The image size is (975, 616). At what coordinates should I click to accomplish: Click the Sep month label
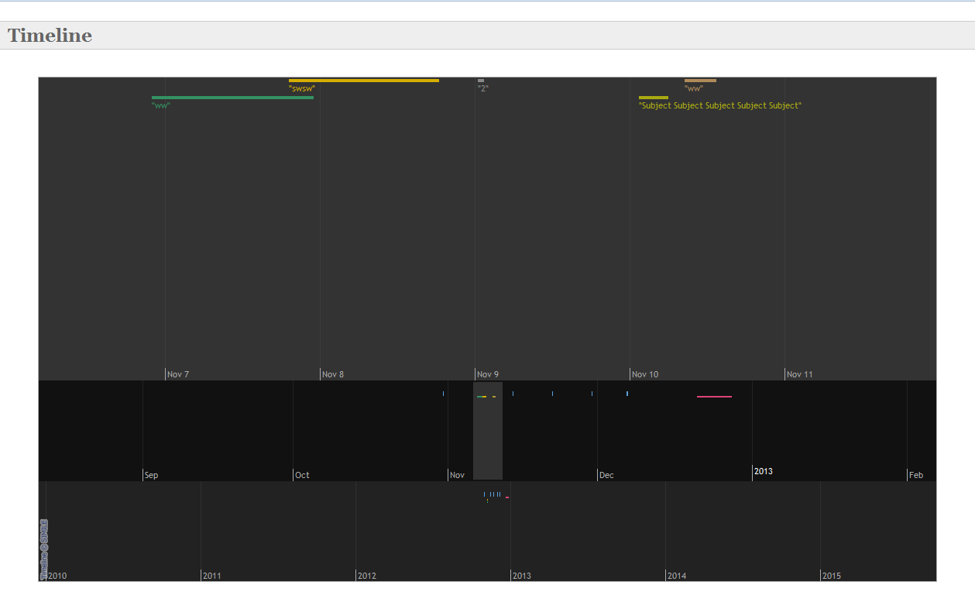(151, 475)
